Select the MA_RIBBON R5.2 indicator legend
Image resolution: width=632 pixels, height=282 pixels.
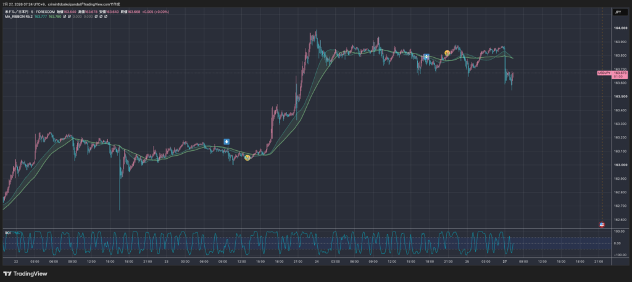pos(19,17)
